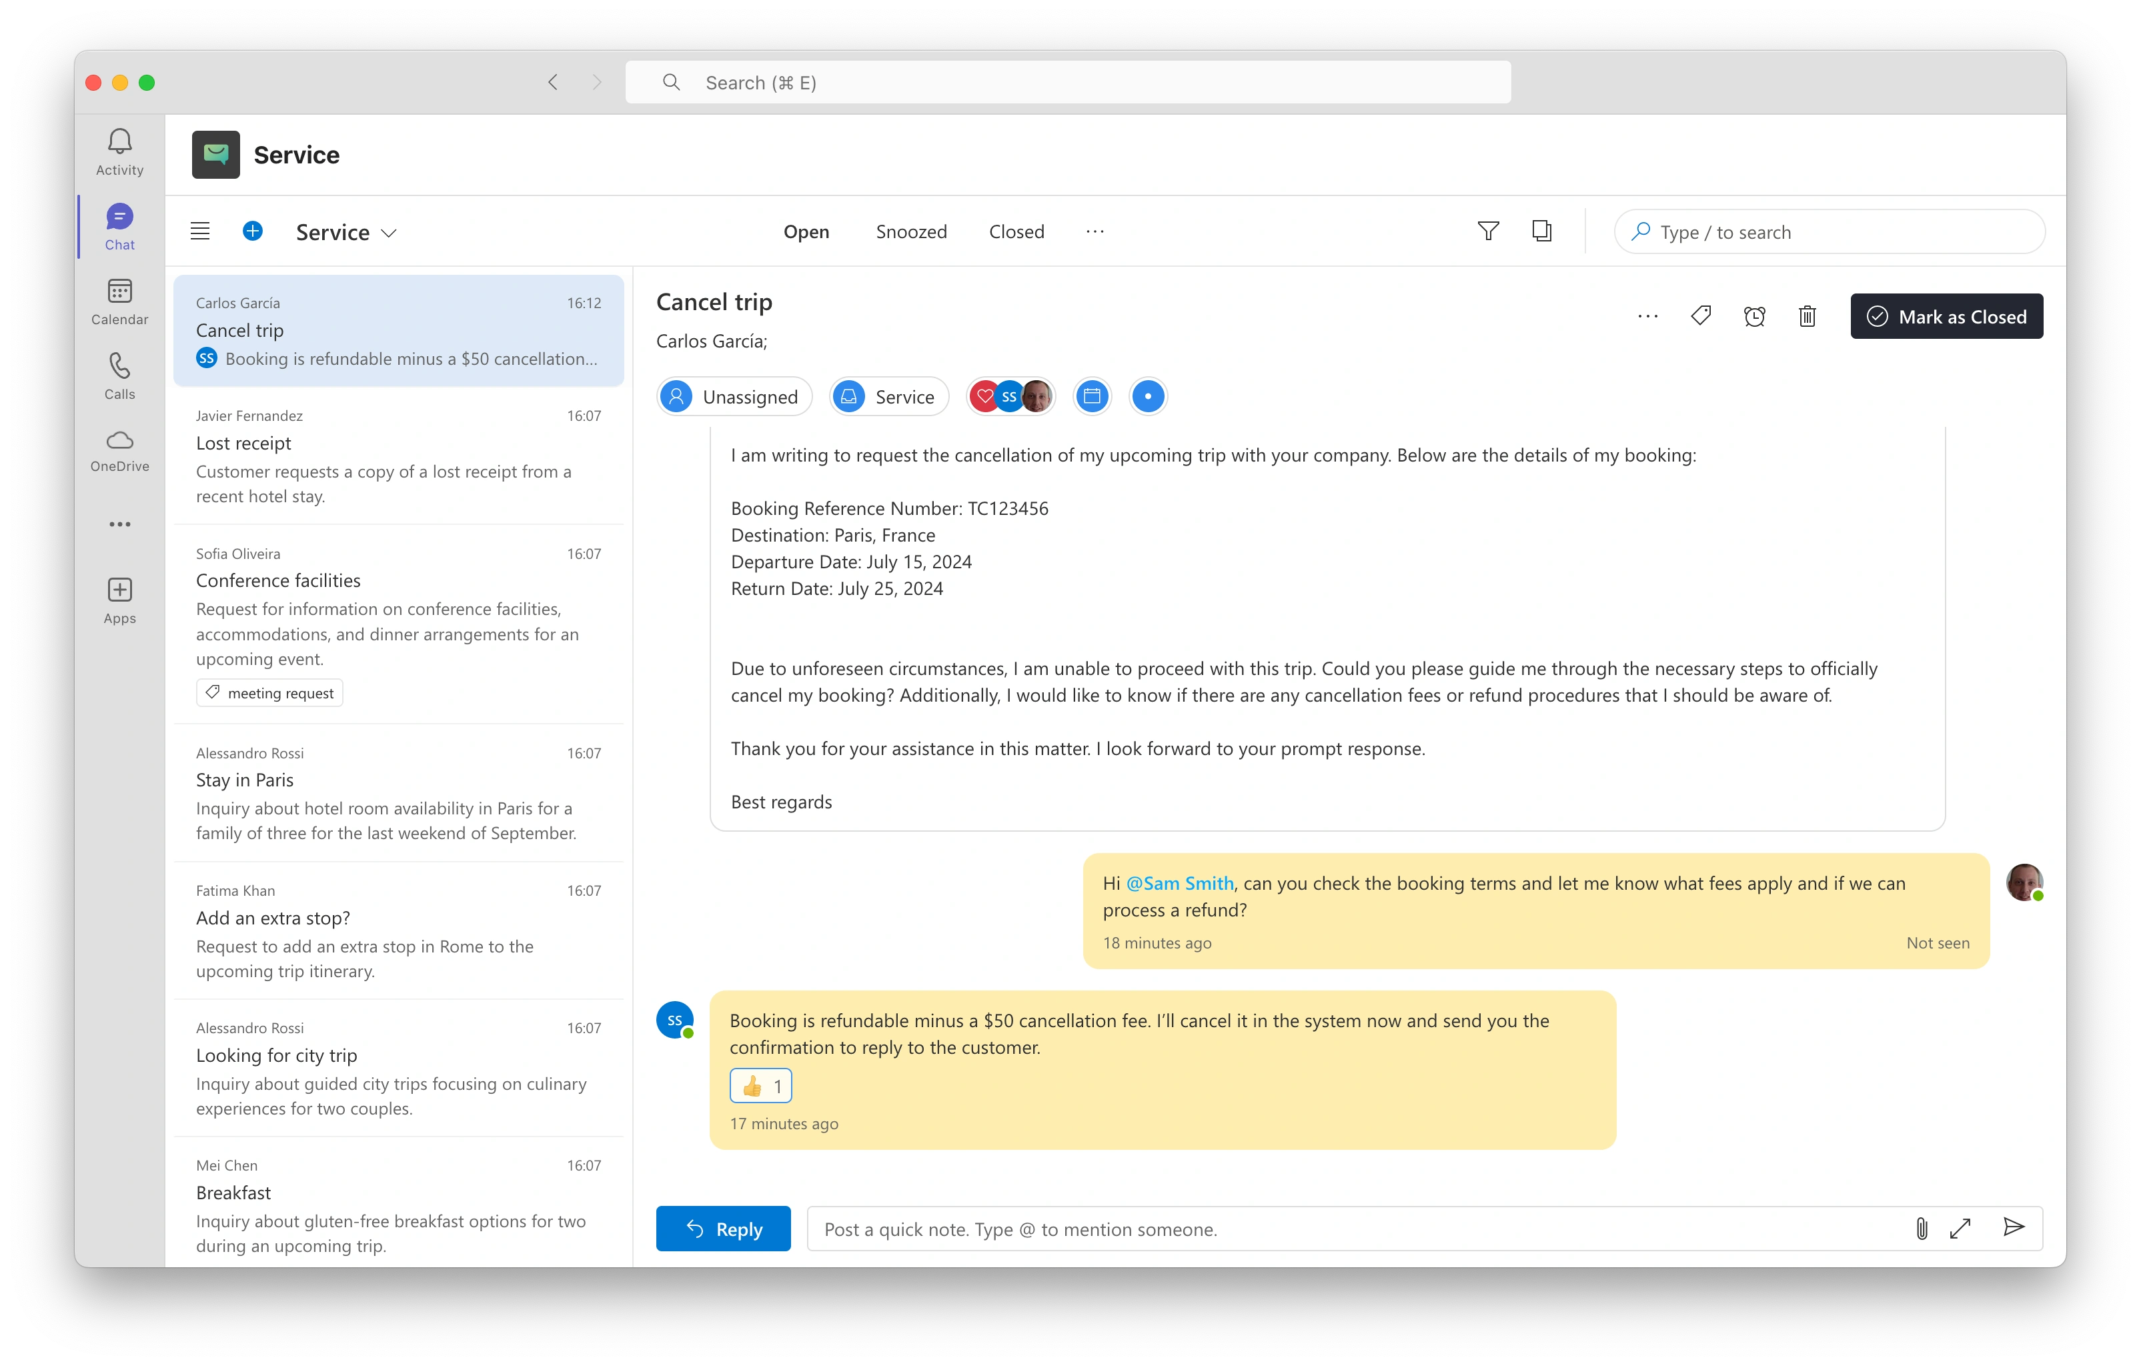Add a tag using tag icon
The height and width of the screenshot is (1366, 2141).
click(1700, 315)
